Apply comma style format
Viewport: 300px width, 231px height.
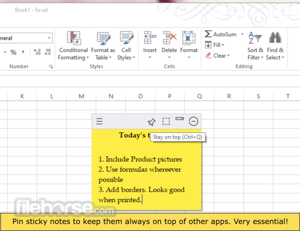(23, 52)
